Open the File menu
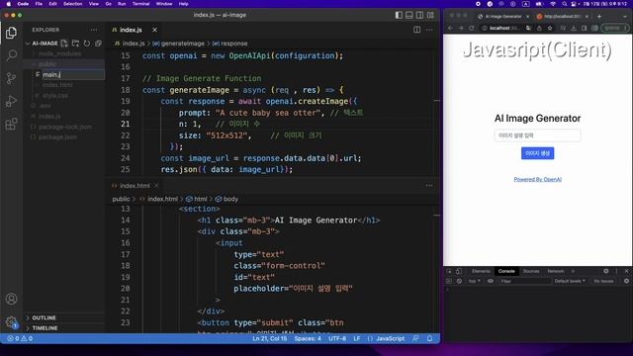 pyautogui.click(x=39, y=4)
